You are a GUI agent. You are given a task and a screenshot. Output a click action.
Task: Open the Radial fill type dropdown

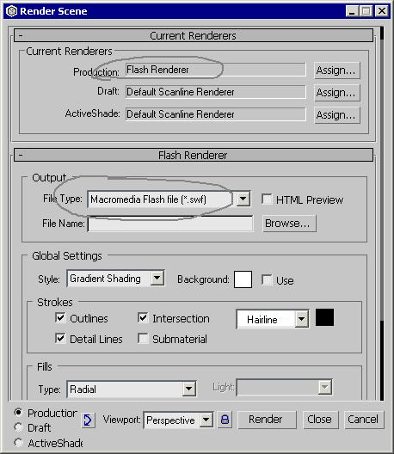tap(189, 389)
